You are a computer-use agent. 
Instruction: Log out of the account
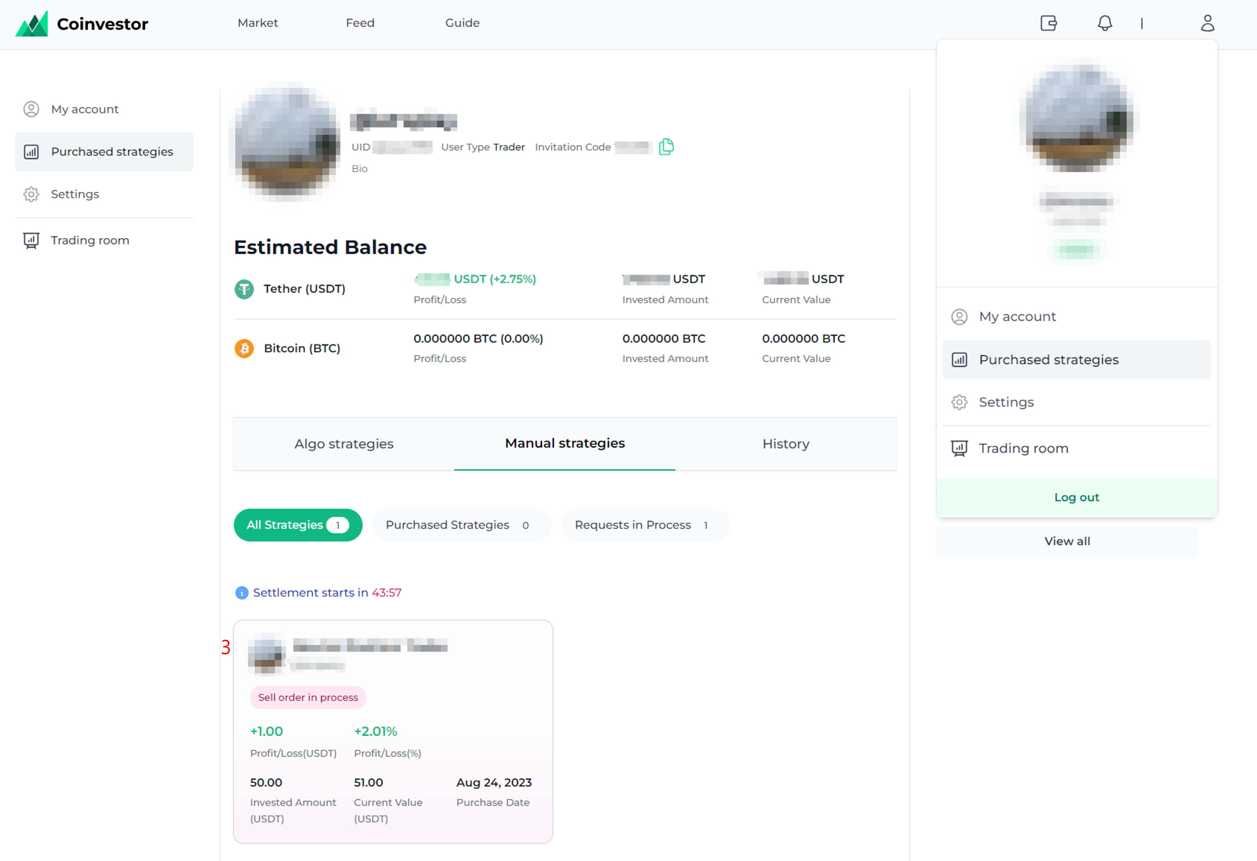1076,497
